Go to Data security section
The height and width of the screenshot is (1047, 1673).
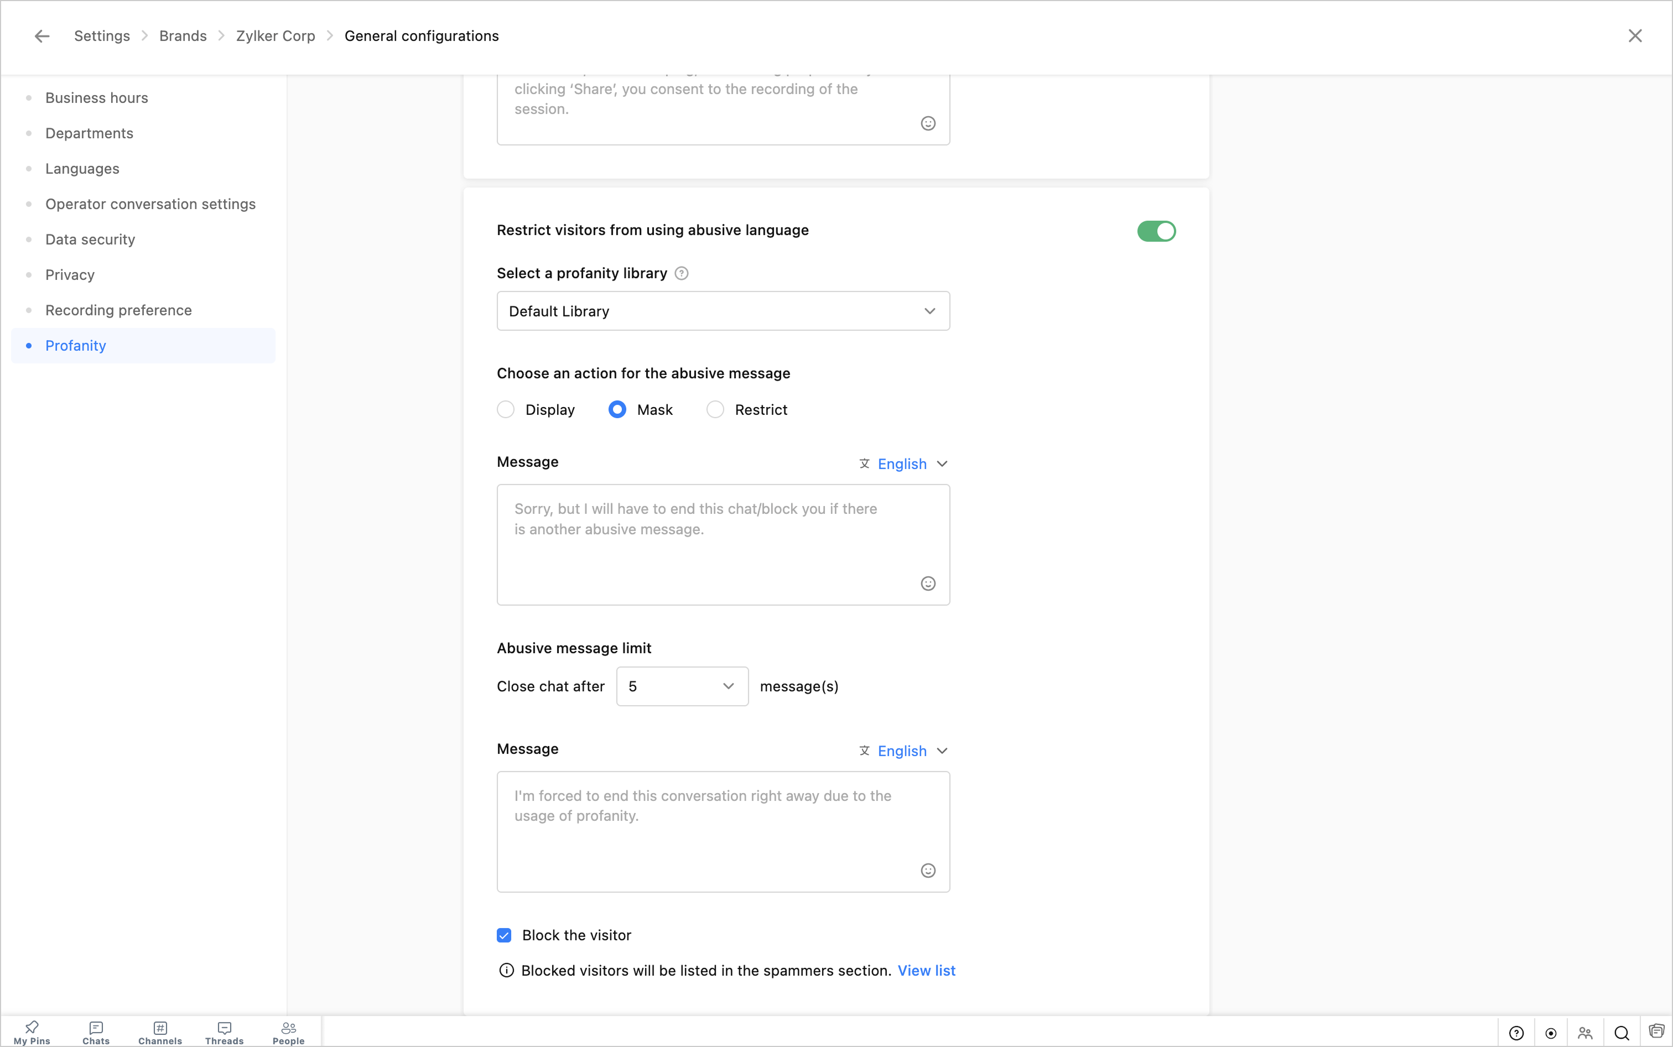point(90,239)
